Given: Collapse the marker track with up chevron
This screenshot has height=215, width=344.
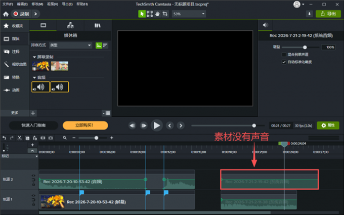Looking at the screenshot, I should click(32, 151).
